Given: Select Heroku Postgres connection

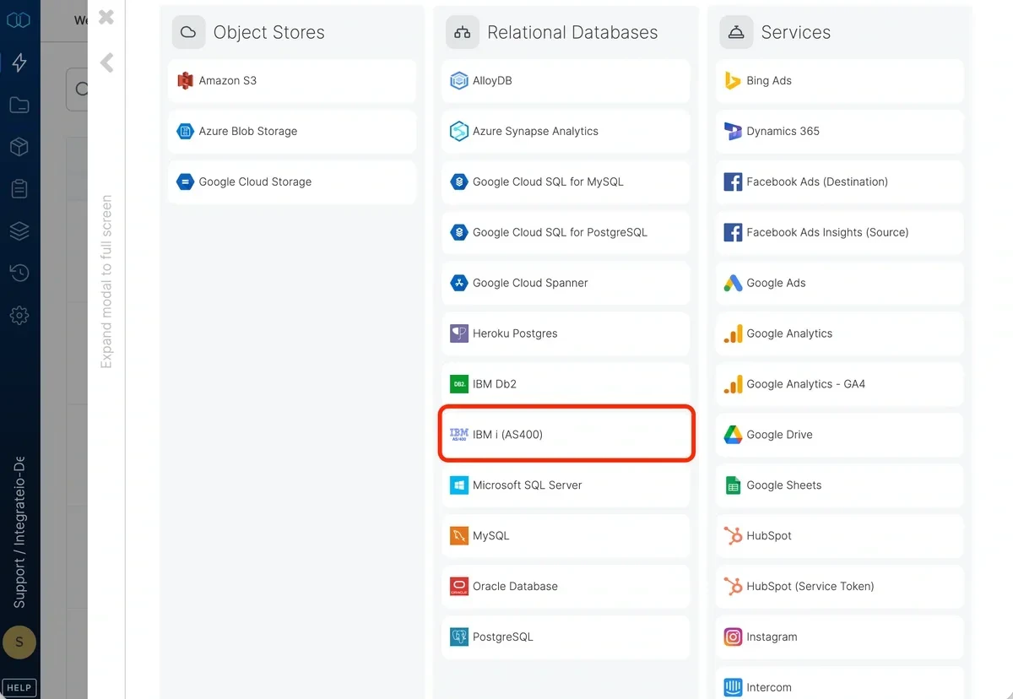Looking at the screenshot, I should (566, 333).
